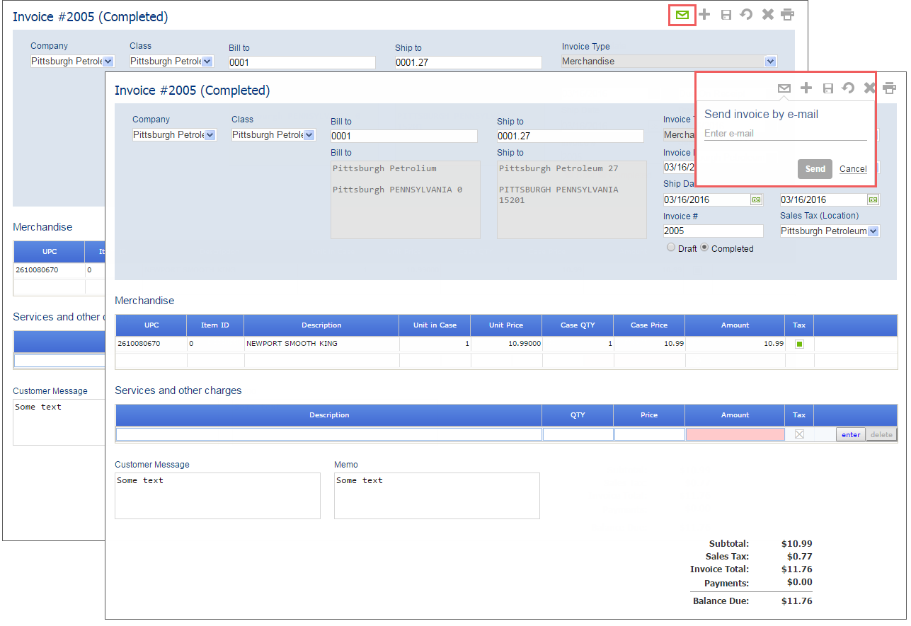Click Invoice #2005 (Completed) title in front window
The width and height of the screenshot is (911, 626).
click(193, 91)
